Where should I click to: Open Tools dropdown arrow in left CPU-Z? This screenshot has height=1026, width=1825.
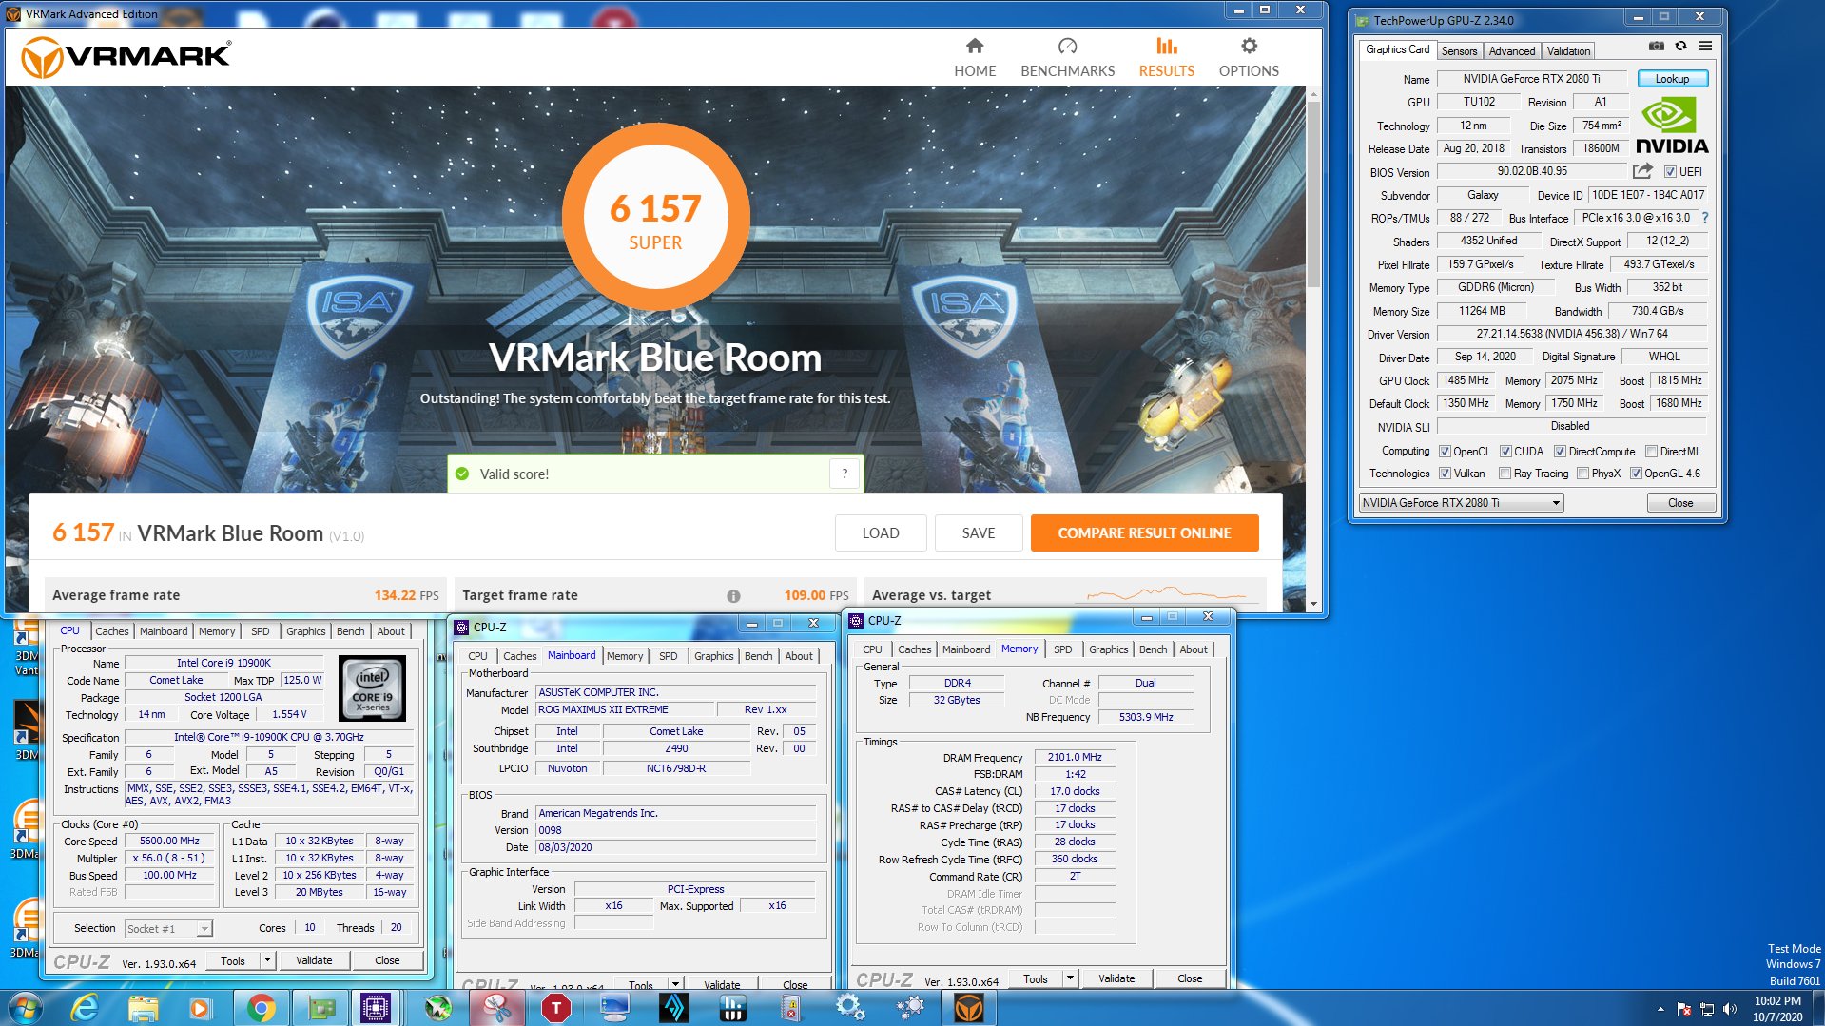point(267,960)
